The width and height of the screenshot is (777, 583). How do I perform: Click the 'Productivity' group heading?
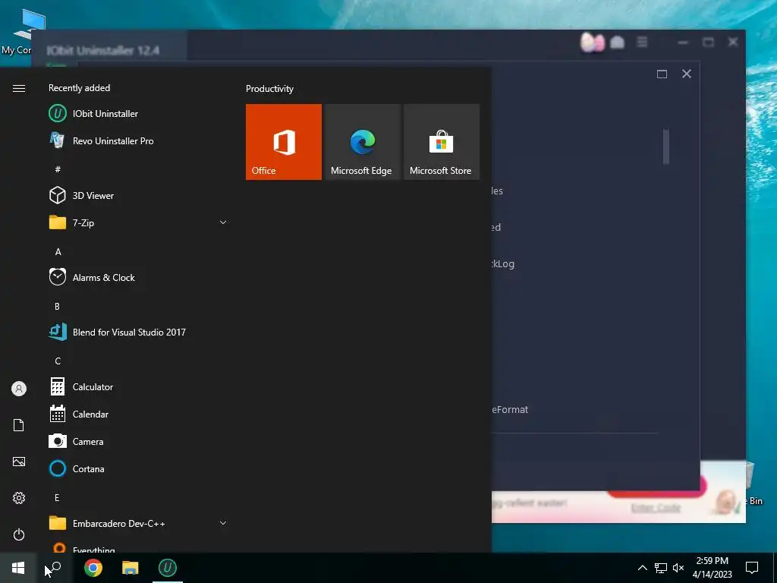[269, 89]
